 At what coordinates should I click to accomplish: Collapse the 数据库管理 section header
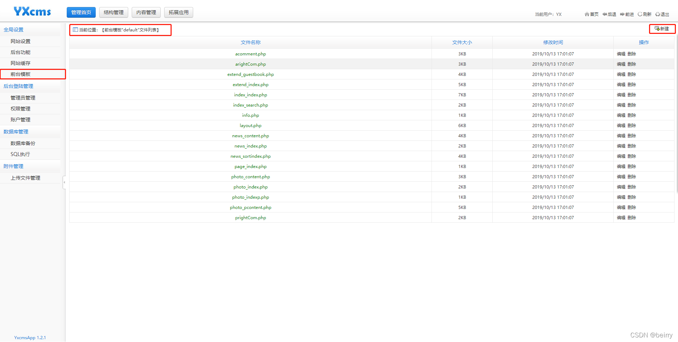pos(16,132)
